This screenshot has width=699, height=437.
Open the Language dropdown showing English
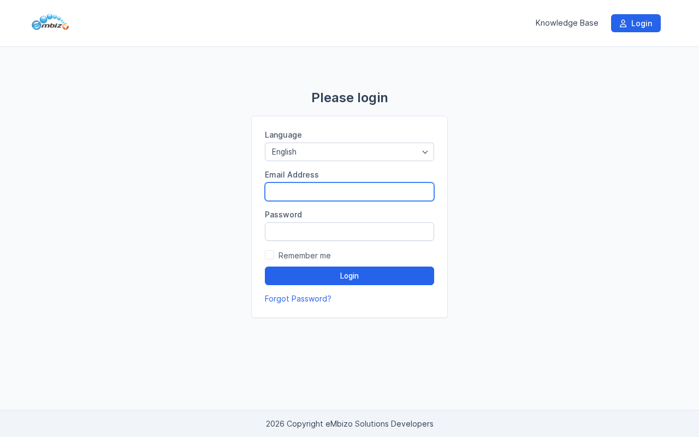349,152
